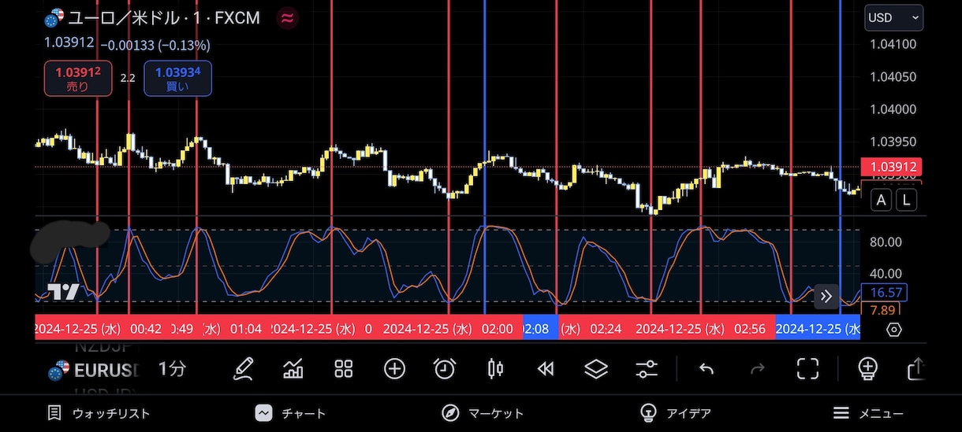
Task: Open bar replay rewind icon
Action: coord(546,368)
